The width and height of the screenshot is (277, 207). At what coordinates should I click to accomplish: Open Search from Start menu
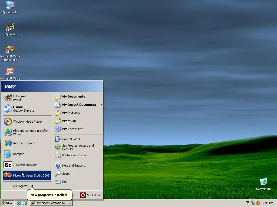click(x=78, y=174)
